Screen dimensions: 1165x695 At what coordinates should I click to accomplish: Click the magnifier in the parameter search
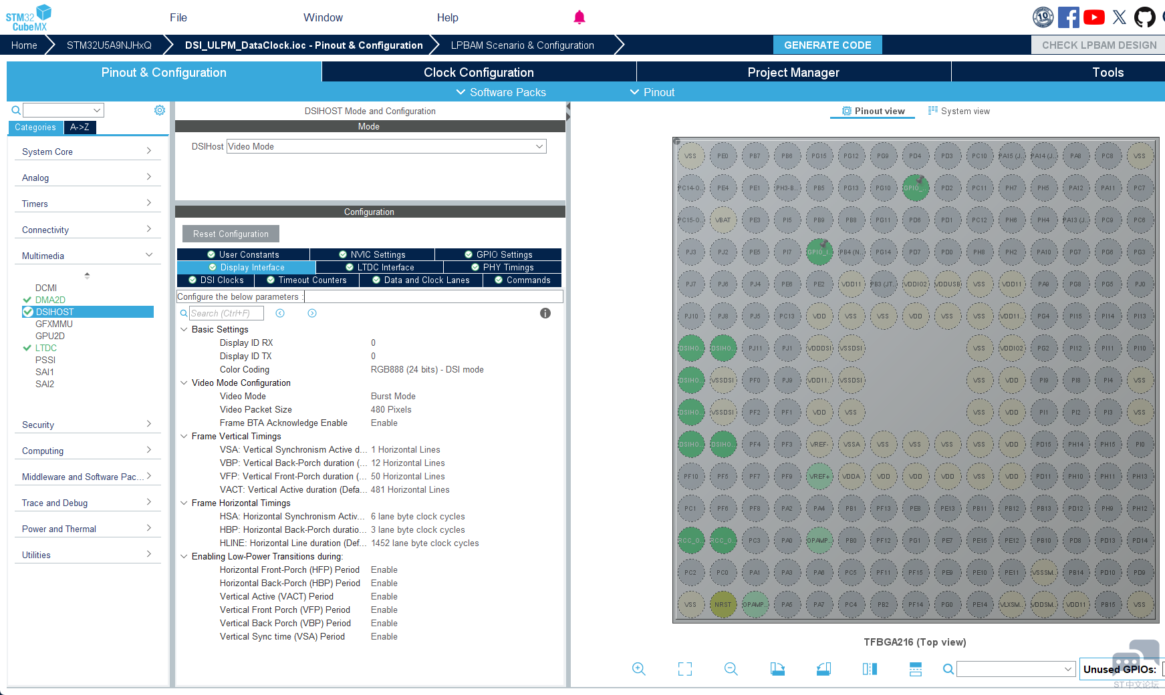(x=184, y=313)
